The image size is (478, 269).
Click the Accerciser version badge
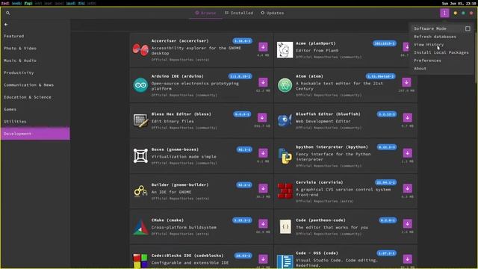tap(242, 41)
